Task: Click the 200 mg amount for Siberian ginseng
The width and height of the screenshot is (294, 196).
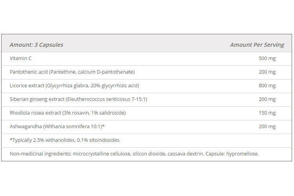Action: point(267,99)
